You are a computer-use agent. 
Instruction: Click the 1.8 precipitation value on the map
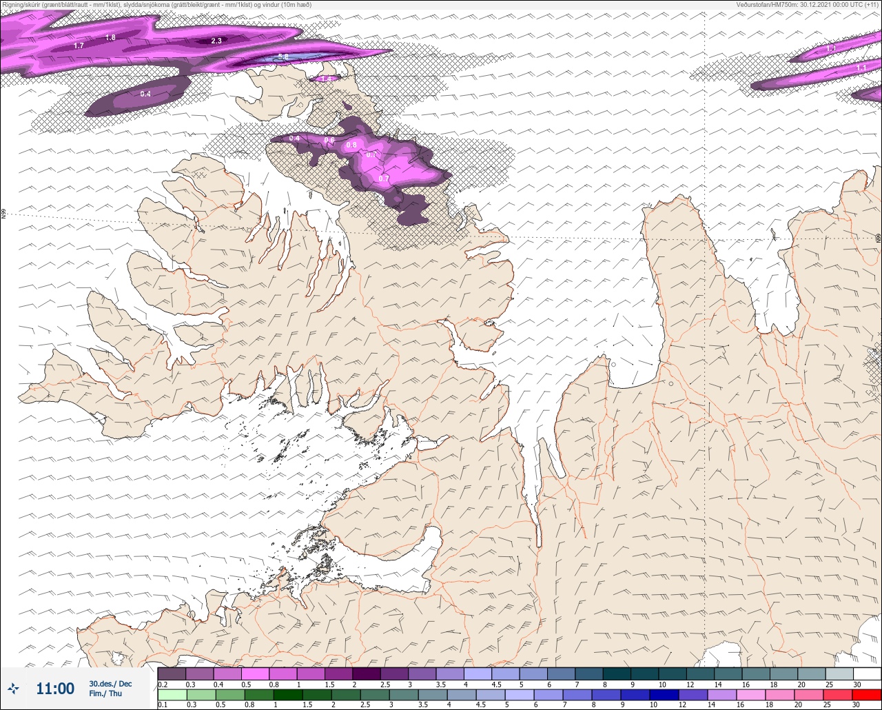pyautogui.click(x=110, y=37)
